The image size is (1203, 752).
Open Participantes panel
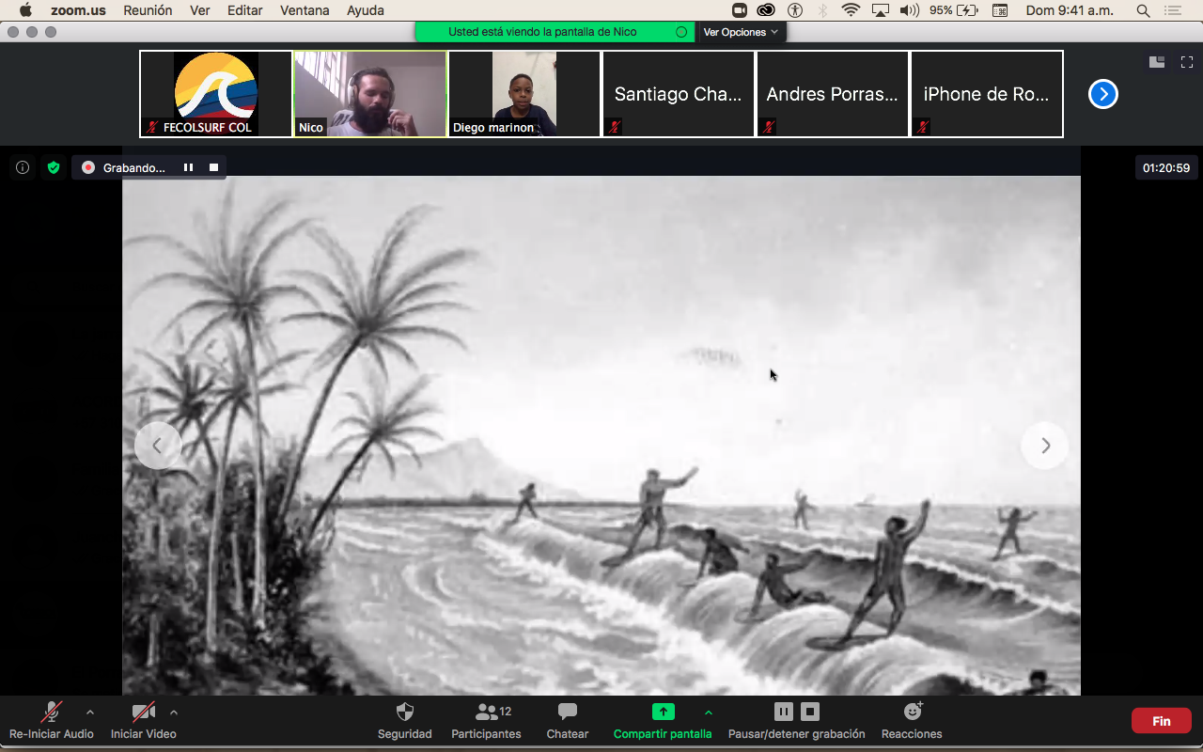tap(486, 721)
